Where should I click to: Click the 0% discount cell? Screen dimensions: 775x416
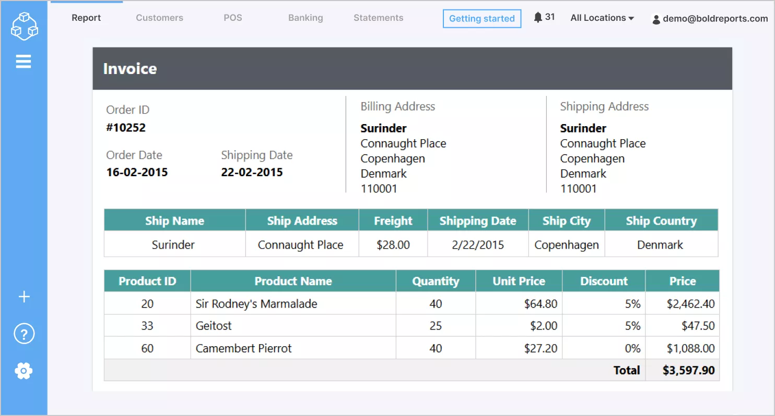[604, 348]
